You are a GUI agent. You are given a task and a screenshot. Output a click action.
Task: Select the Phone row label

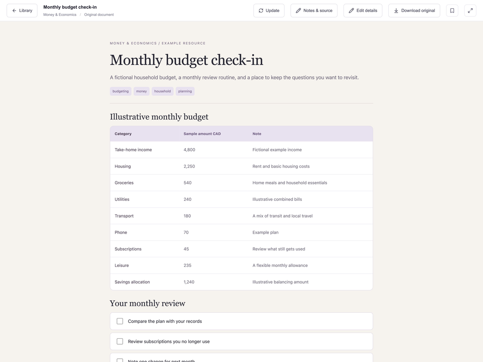pyautogui.click(x=121, y=233)
